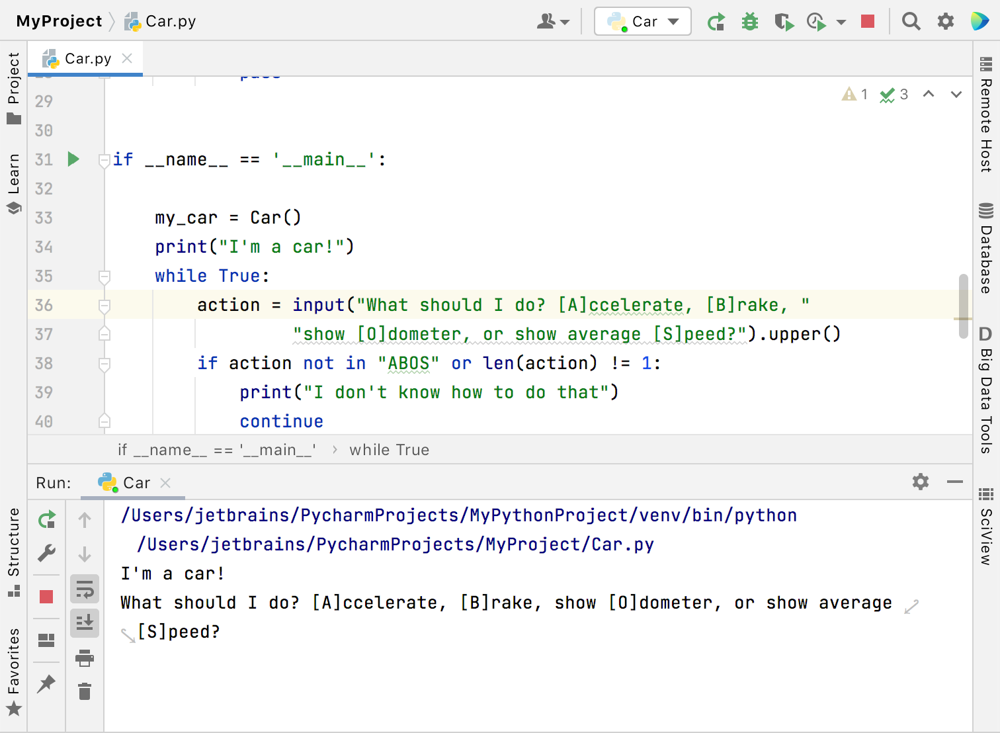Start debugging with the bug icon

pyautogui.click(x=749, y=21)
